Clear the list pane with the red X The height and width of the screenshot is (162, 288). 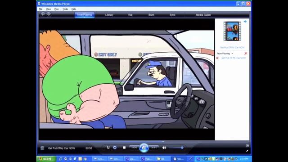(246, 54)
